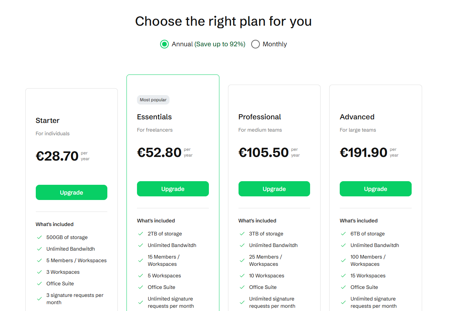The width and height of the screenshot is (472, 311).
Task: Click checkmark icon next to 2TB of storage
Action: [x=141, y=234]
